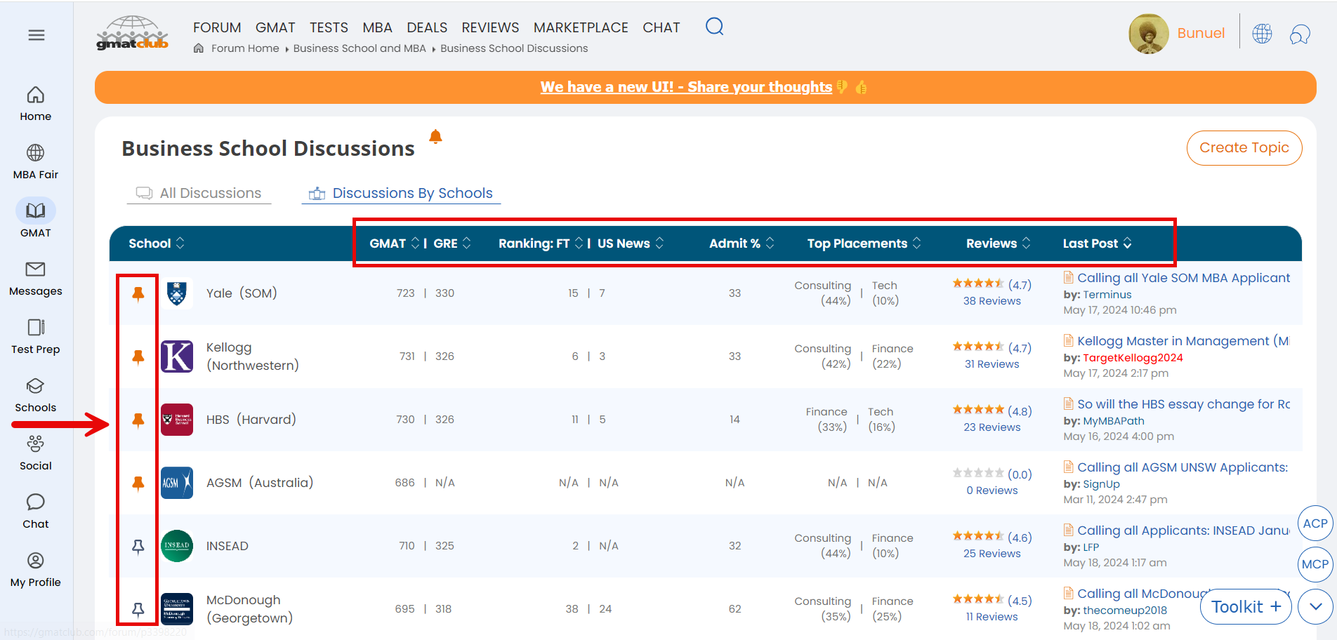
Task: Click the search magnifier icon
Action: (x=714, y=27)
